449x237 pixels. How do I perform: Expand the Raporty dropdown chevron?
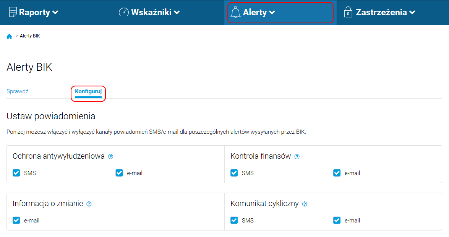55,12
